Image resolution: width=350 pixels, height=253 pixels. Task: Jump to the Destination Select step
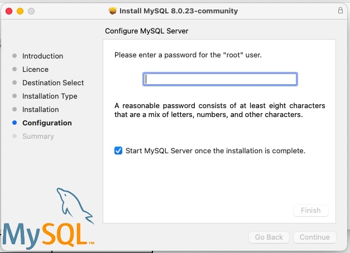[53, 82]
